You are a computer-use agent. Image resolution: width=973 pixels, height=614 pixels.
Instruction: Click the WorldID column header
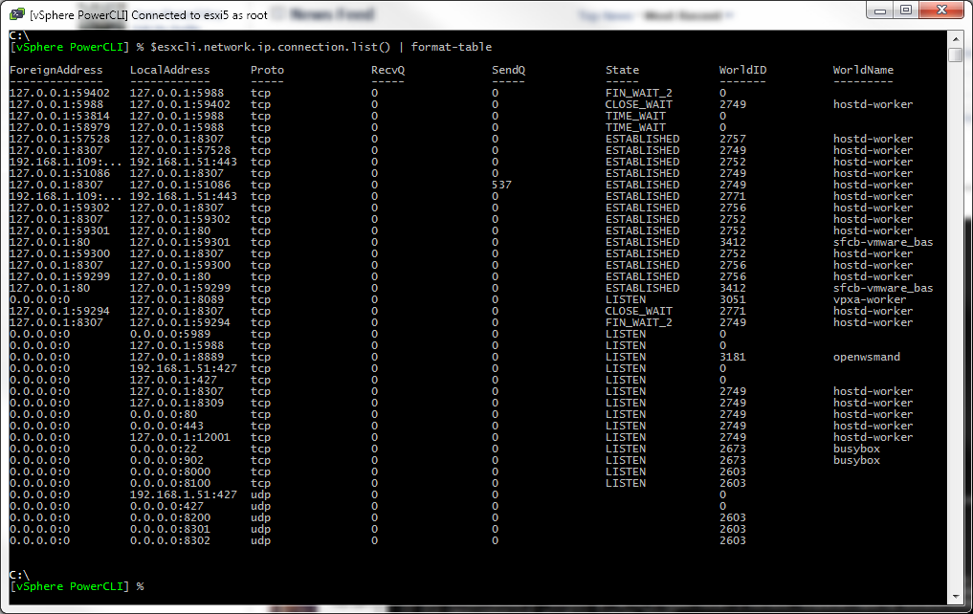pos(742,70)
